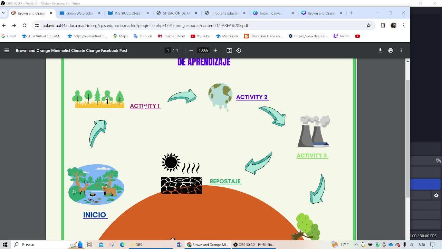The height and width of the screenshot is (249, 442).
Task: Click the PDF page number field
Action: [168, 50]
